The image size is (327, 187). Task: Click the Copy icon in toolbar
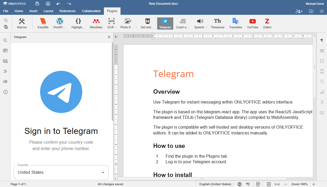(x=6, y=20)
